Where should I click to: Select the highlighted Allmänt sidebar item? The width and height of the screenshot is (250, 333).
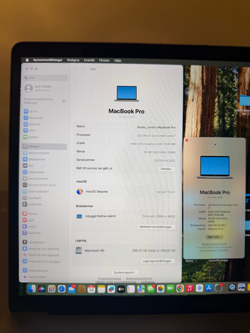point(45,146)
